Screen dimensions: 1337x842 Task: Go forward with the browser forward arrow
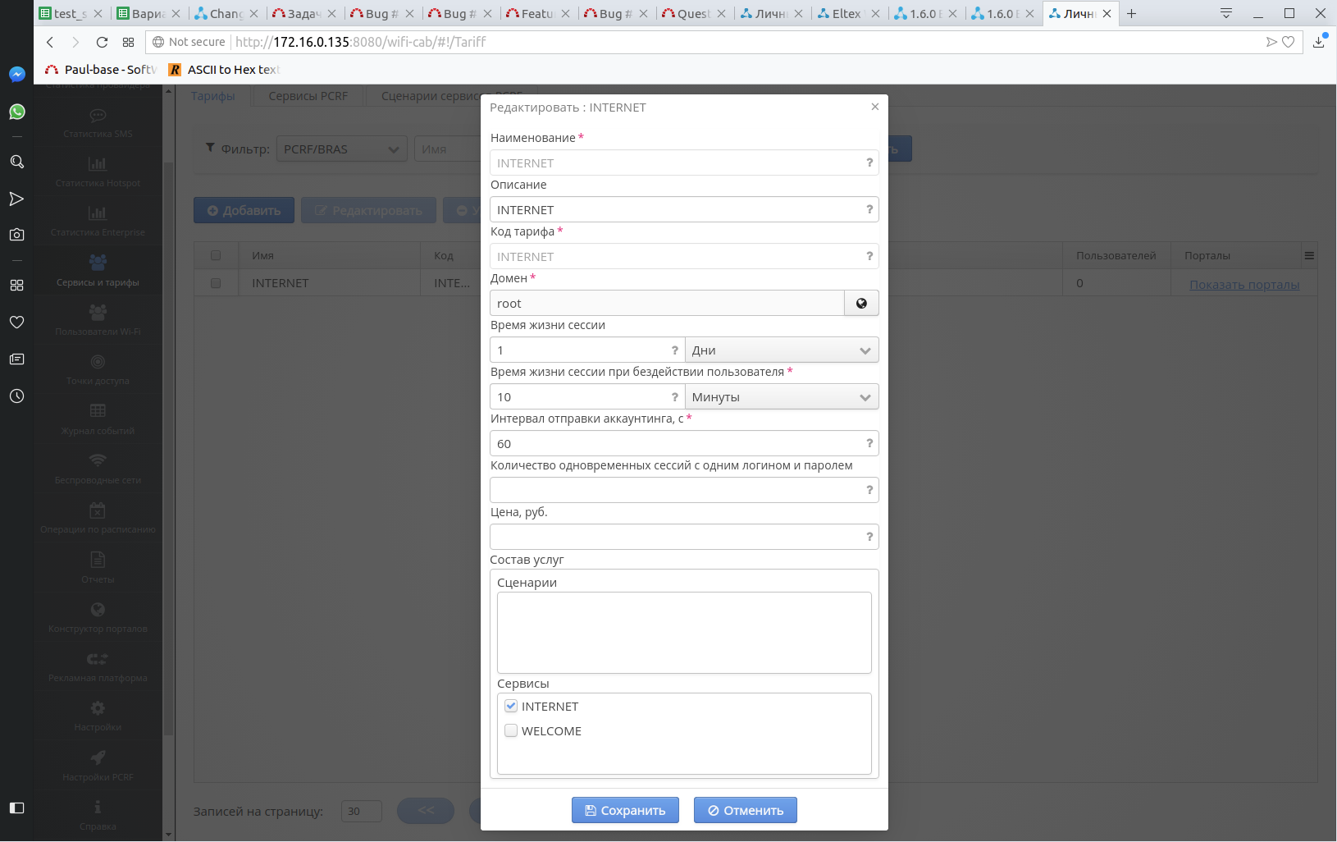[x=75, y=42]
